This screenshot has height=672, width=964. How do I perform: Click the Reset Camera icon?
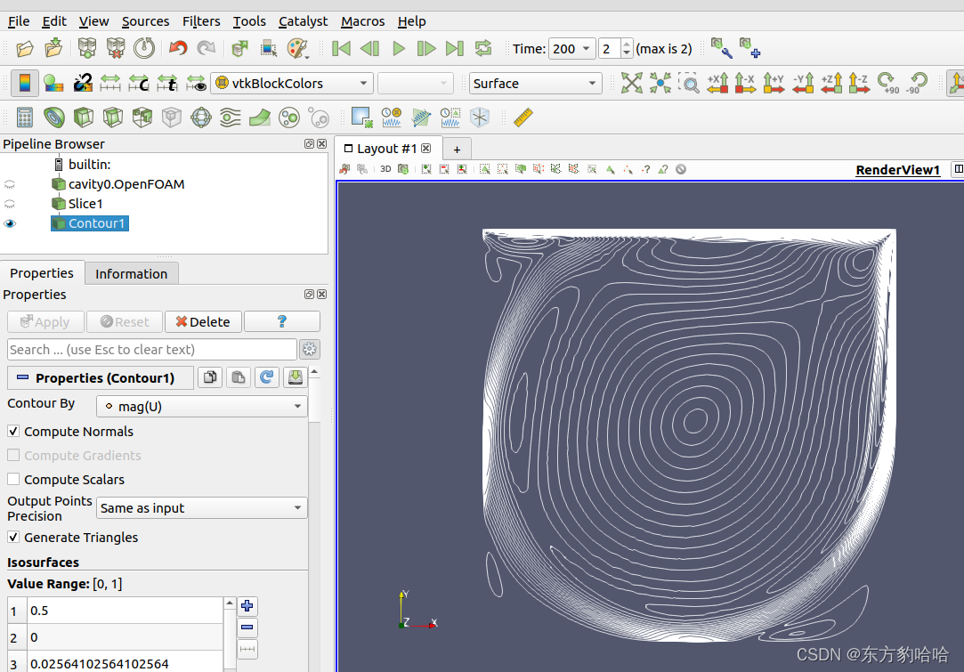[x=632, y=84]
